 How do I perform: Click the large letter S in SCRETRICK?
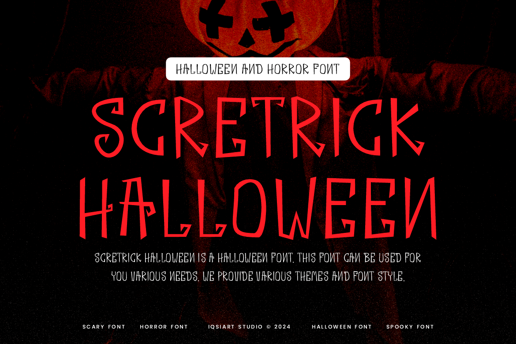(108, 128)
